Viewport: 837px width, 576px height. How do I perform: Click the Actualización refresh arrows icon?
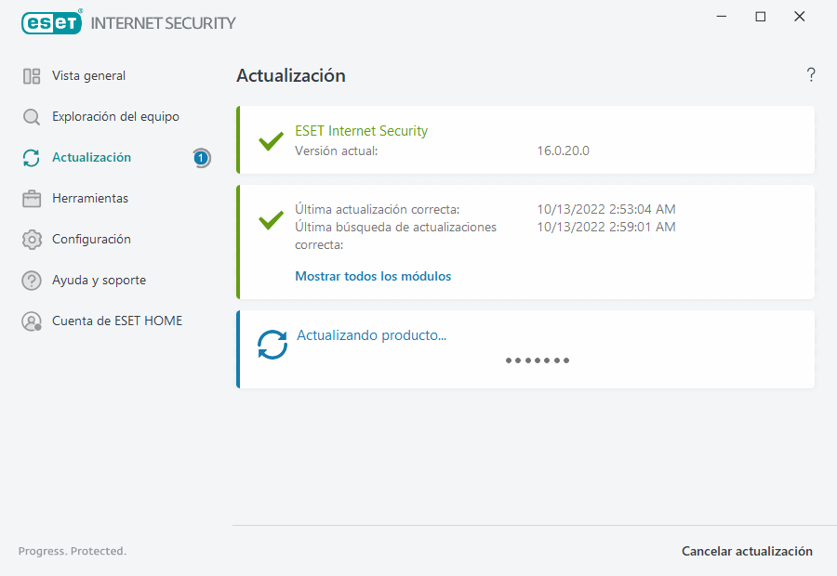pos(32,157)
